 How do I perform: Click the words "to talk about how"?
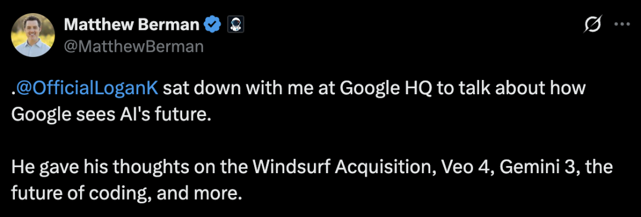pos(510,89)
